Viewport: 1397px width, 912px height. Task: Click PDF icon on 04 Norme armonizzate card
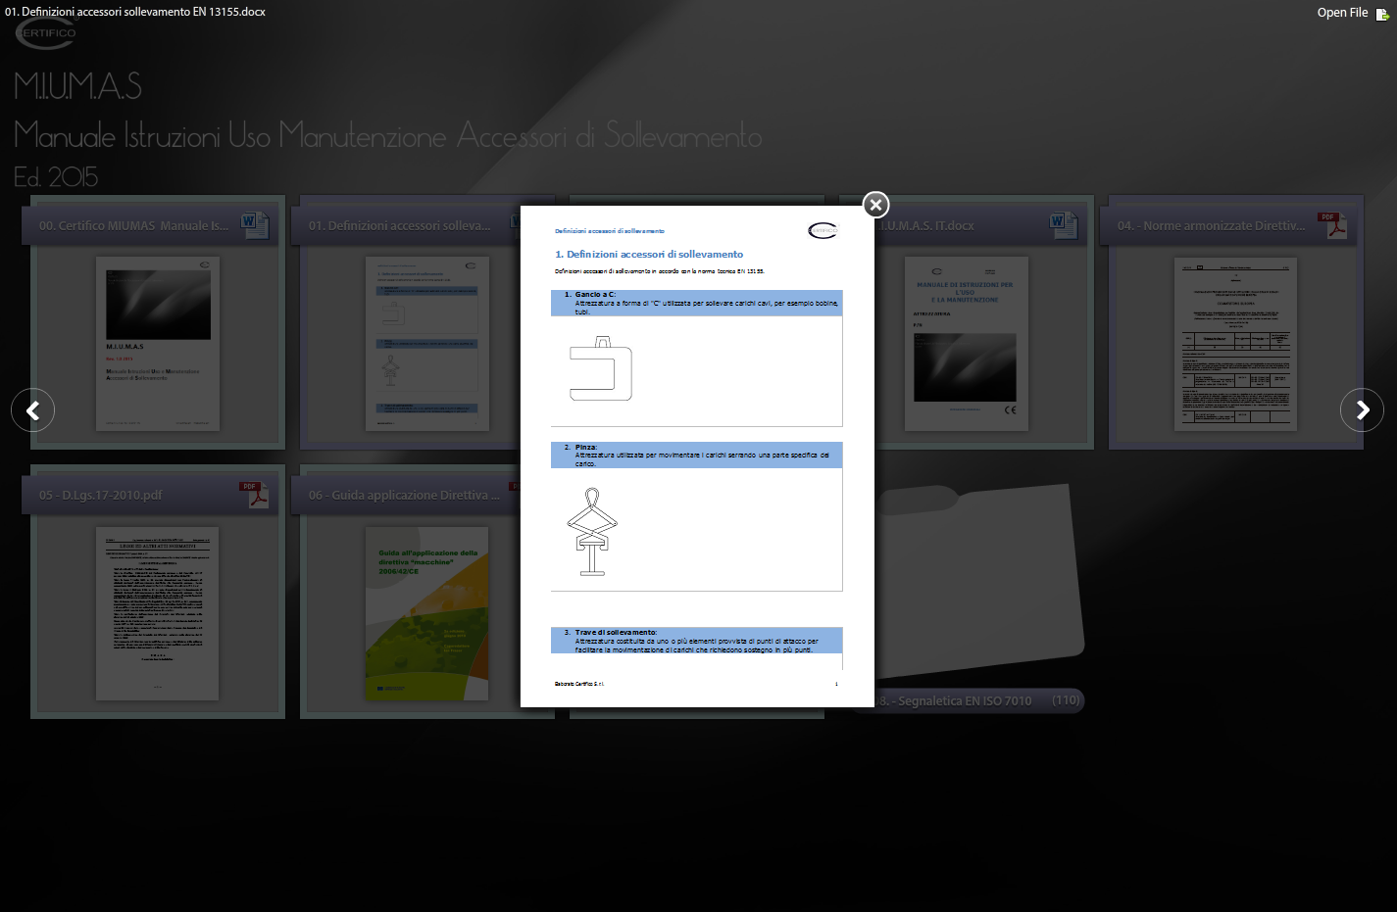point(1330,224)
